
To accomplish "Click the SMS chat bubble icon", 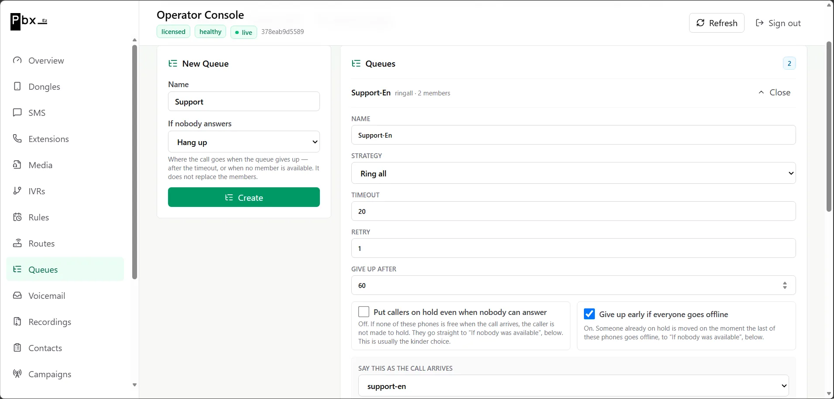I will [17, 113].
